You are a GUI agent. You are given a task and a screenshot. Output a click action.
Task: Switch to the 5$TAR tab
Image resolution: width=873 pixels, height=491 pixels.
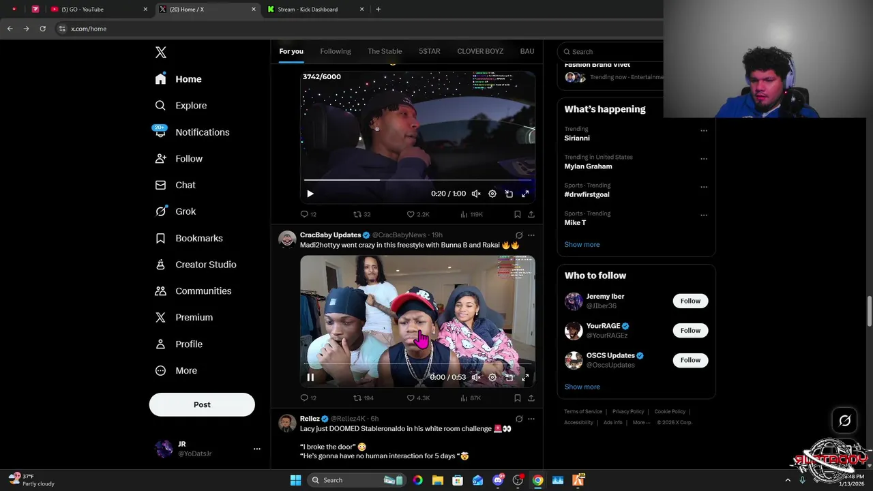pyautogui.click(x=430, y=51)
